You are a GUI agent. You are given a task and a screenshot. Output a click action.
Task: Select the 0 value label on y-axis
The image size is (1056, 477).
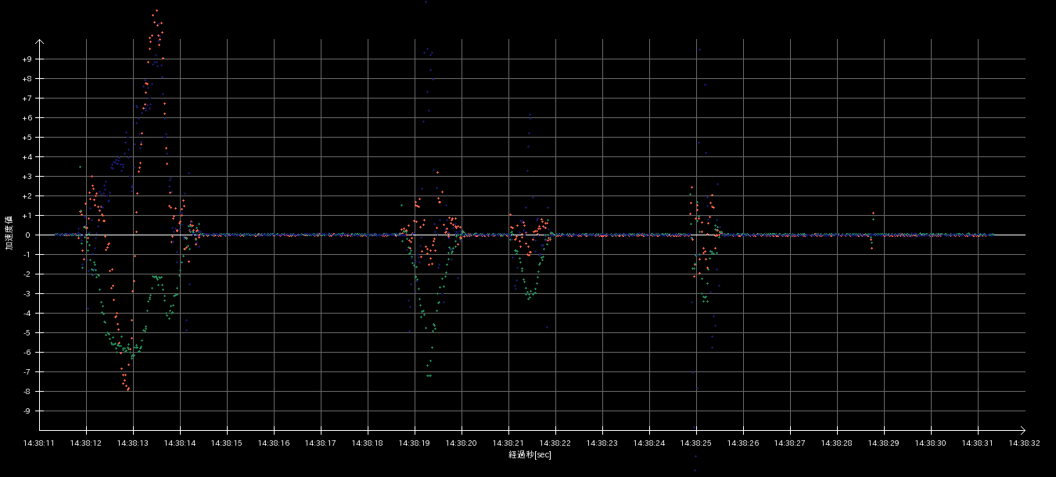[30, 235]
